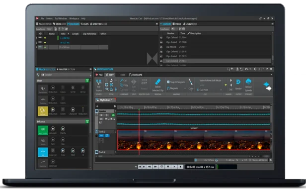Screen dimensions: 306x189
Task: Start playback with the Play button
Action: point(174,167)
